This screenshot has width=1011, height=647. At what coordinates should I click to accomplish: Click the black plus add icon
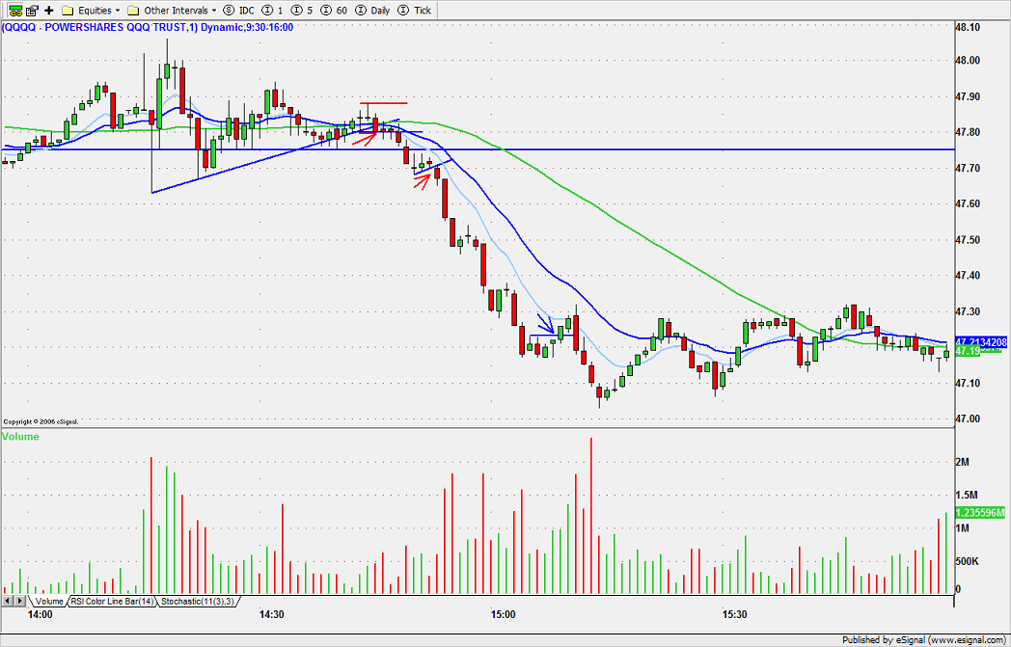click(x=48, y=11)
